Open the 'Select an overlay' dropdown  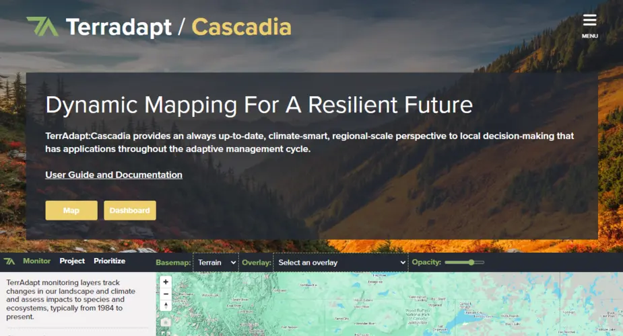tap(341, 262)
